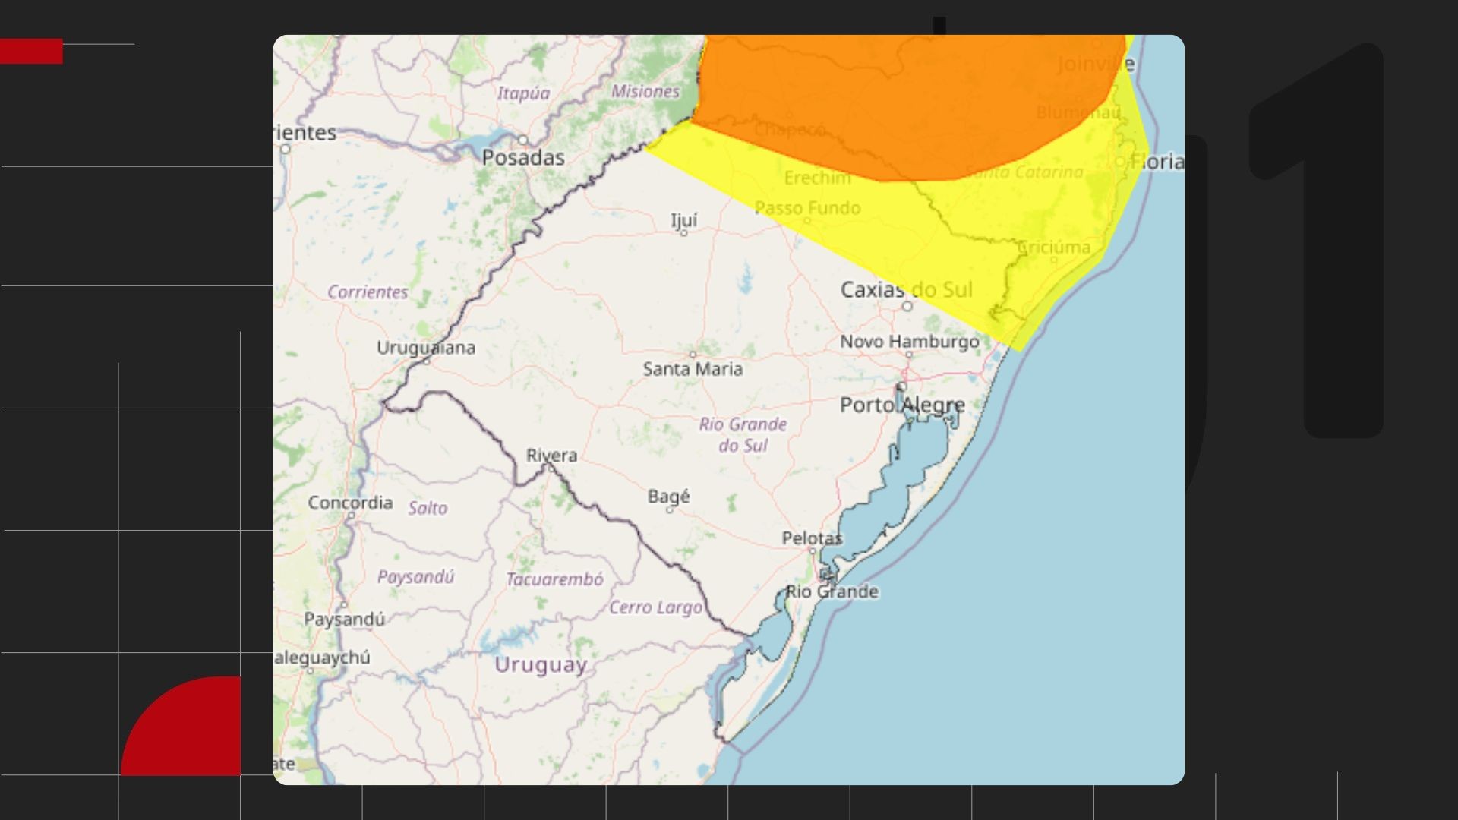
Task: Click the Santa Maria city label
Action: click(x=693, y=369)
